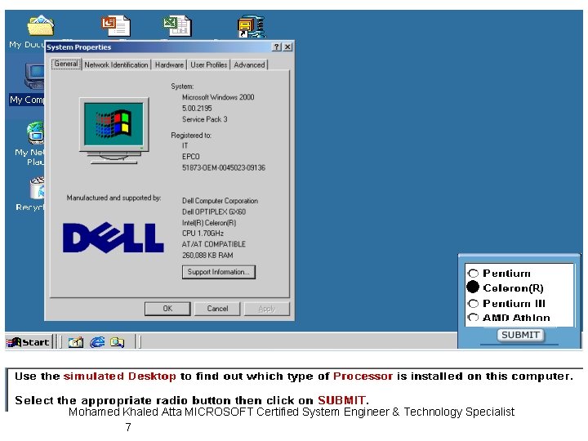Select the AMD Athlon radio button

(x=473, y=318)
